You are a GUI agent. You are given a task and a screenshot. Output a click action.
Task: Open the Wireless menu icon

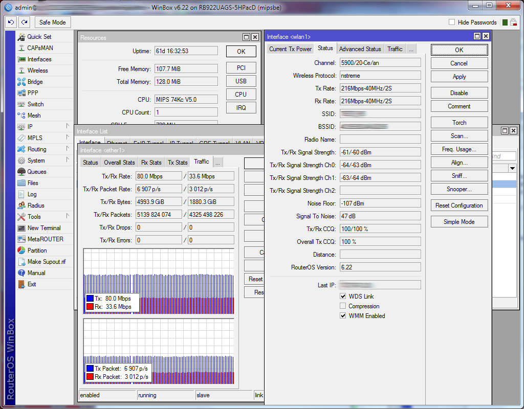21,71
